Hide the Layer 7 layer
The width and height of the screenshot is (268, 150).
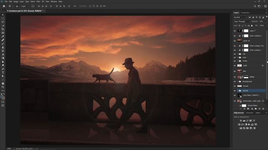click(x=234, y=31)
